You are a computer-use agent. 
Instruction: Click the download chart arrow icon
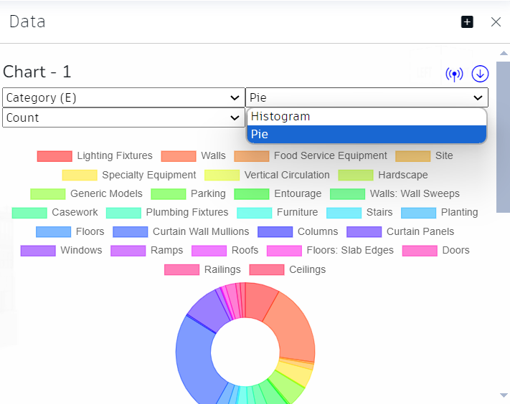click(480, 74)
